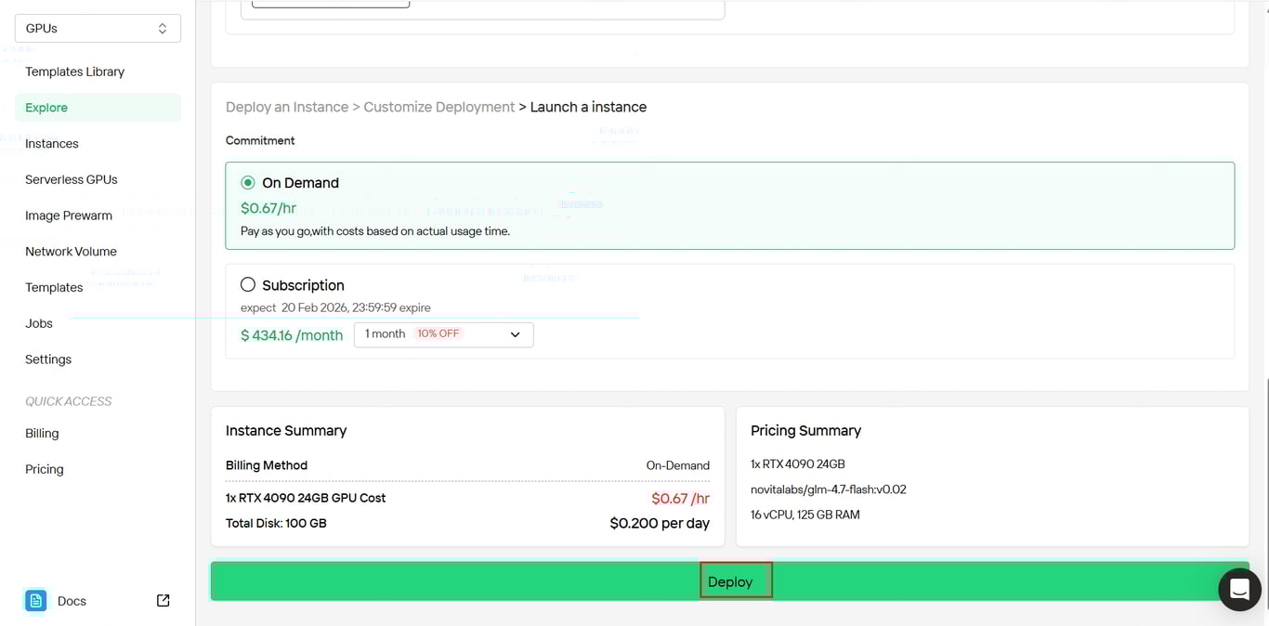Go to the Explore sidebar item
The image size is (1269, 626).
point(98,108)
